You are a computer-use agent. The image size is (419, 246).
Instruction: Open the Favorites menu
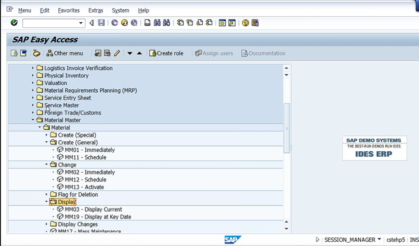tap(69, 10)
